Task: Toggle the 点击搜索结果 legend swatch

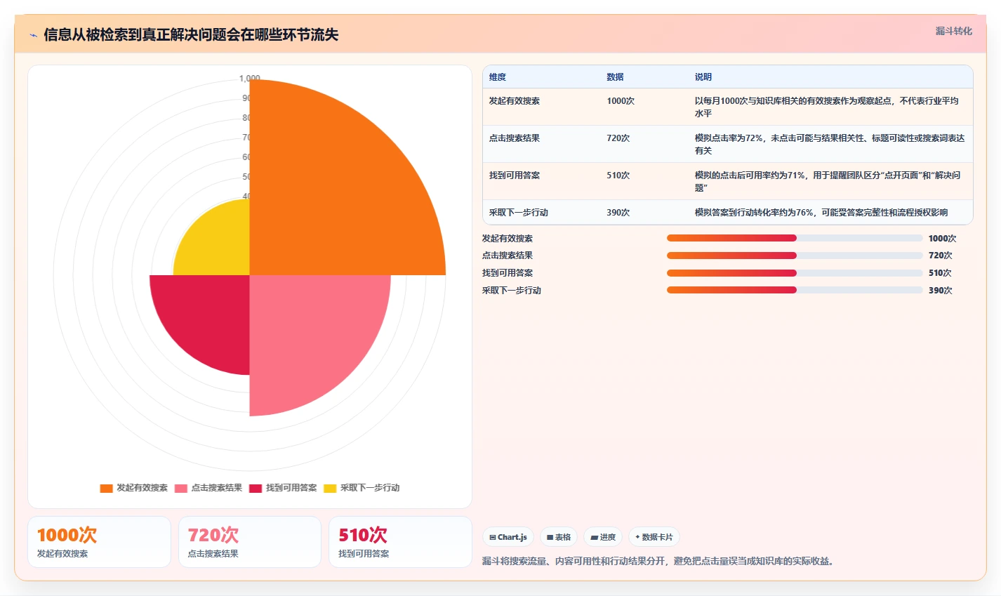Action: pos(181,488)
